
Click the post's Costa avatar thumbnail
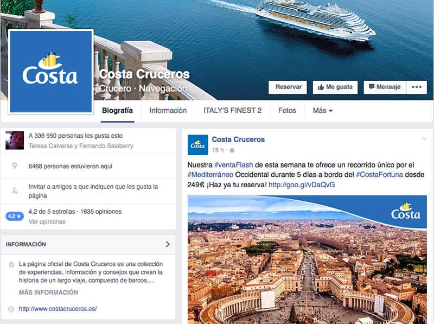coord(197,145)
